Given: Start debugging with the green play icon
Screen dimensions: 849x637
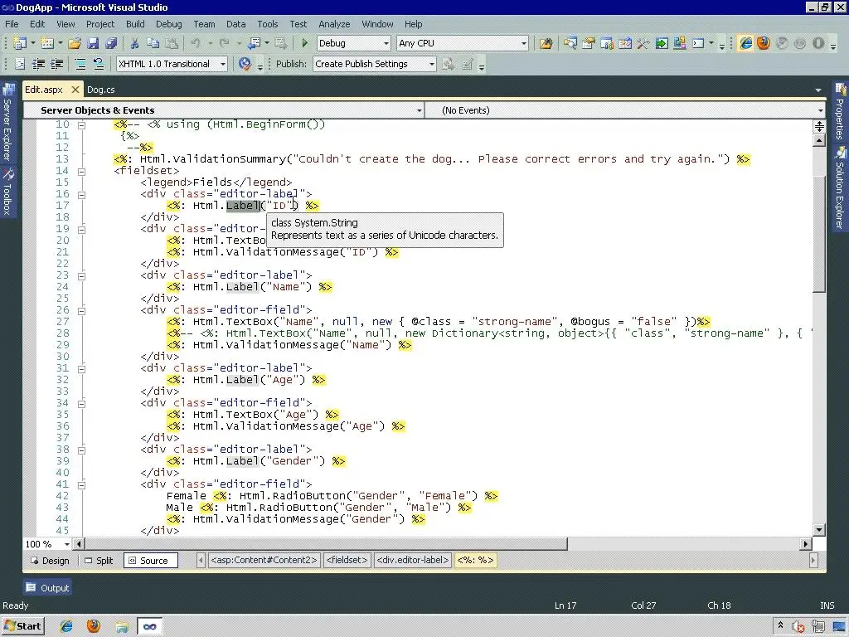Looking at the screenshot, I should [x=304, y=43].
